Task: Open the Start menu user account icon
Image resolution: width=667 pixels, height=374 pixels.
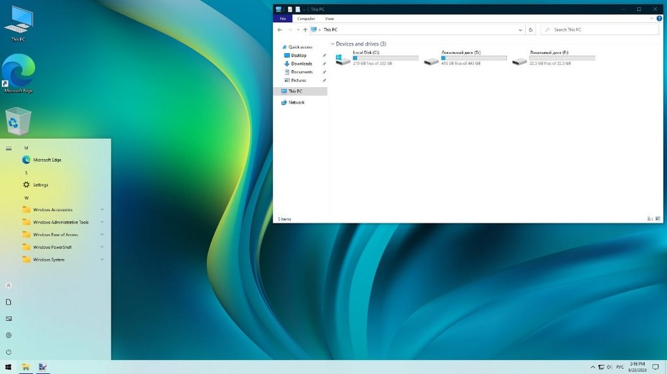Action: [8, 286]
